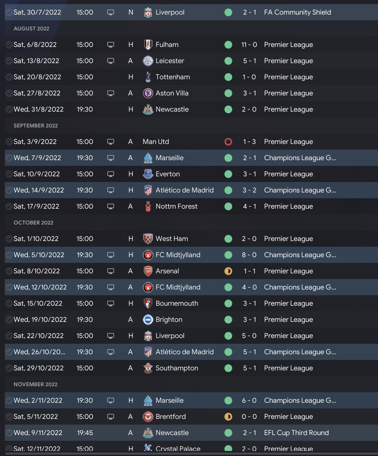The height and width of the screenshot is (456, 378).
Task: Click the horizontal scrollbar at the bottom
Action: (x=190, y=454)
